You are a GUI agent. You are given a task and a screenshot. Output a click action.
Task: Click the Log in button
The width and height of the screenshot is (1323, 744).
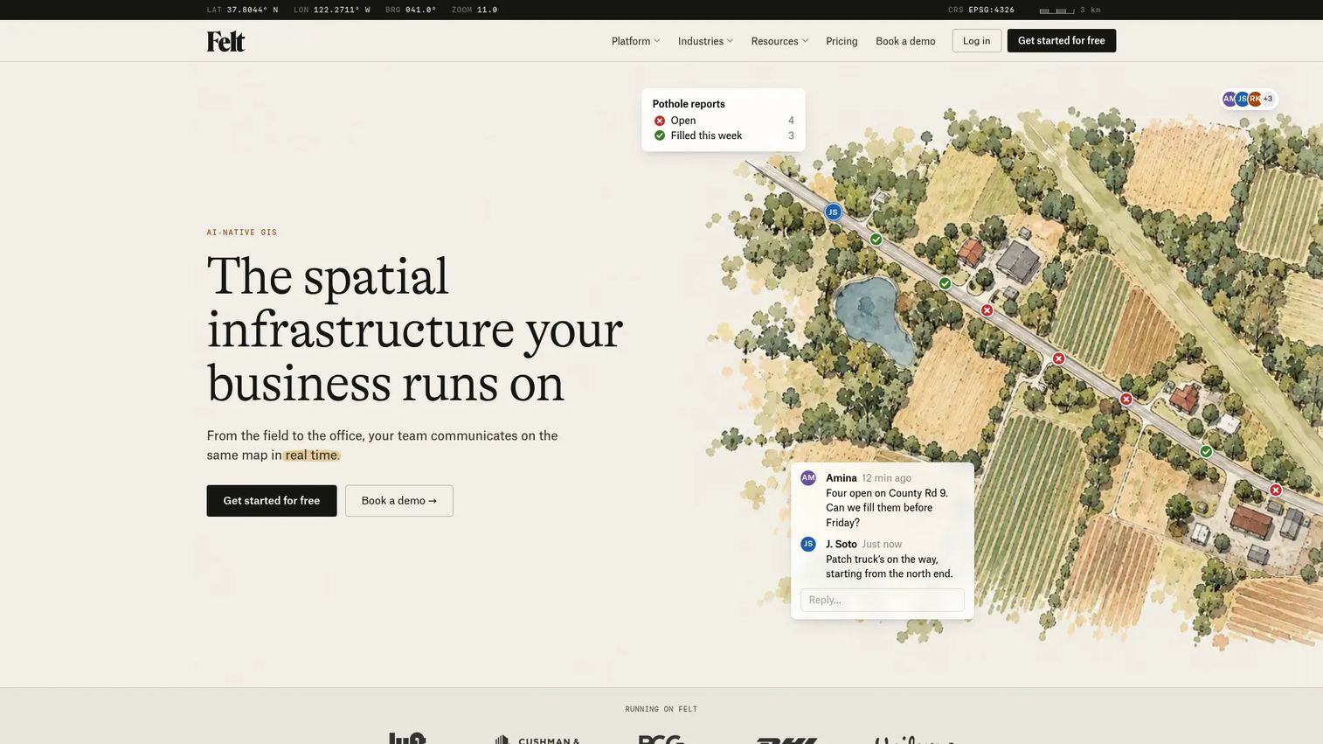[x=977, y=41]
